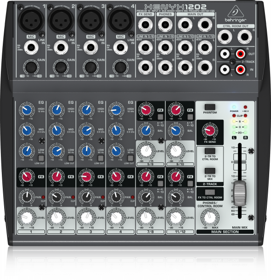Click the 11/12 LEVEL knob
Screen dimensions: 271x280
pyautogui.click(x=176, y=217)
